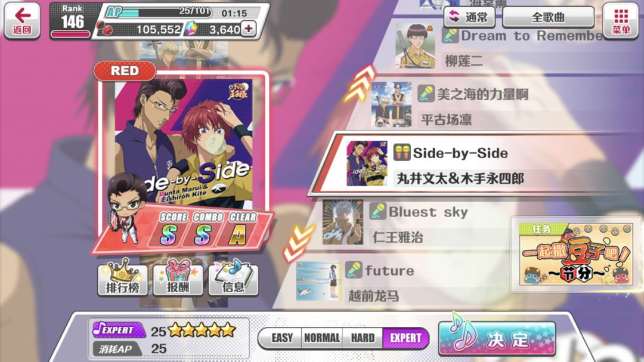Open the 一起撒豆子吧 mission banner
644x362 pixels.
[x=575, y=254]
